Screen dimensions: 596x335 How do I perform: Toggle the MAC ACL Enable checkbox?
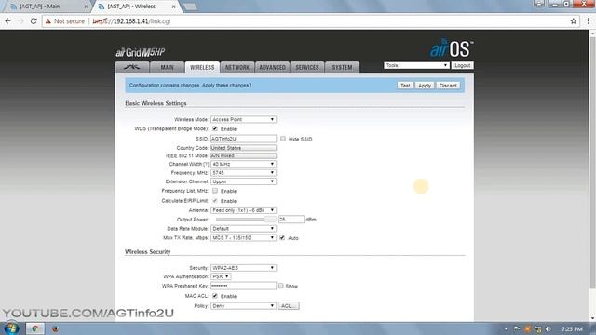coord(215,296)
